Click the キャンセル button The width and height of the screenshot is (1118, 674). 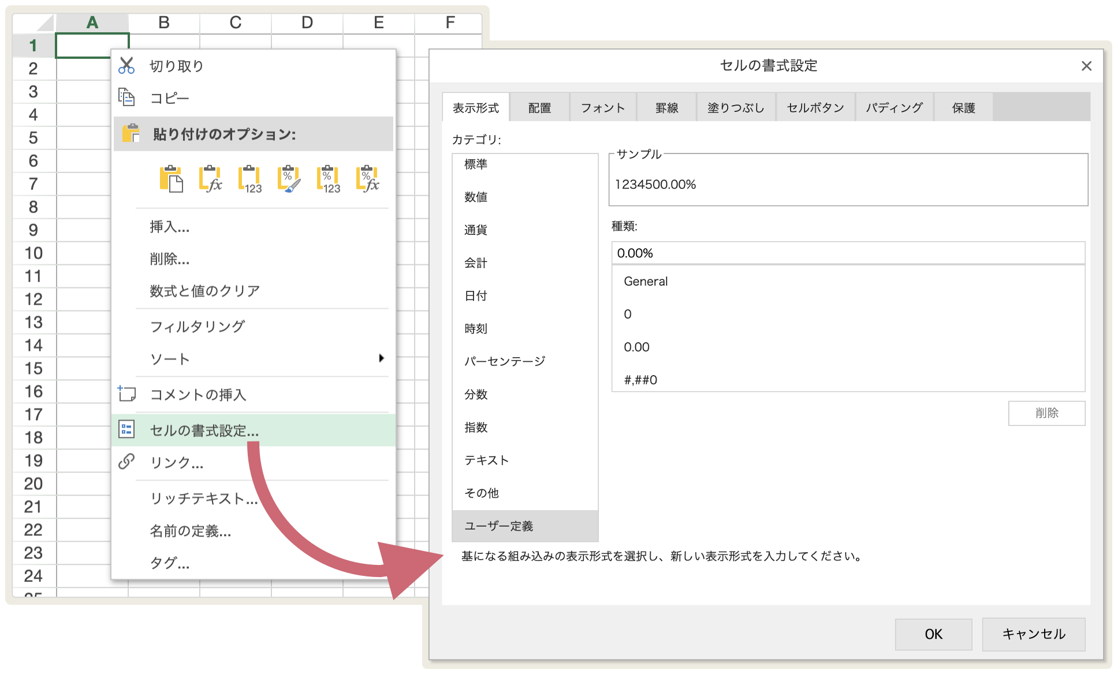pos(1034,634)
